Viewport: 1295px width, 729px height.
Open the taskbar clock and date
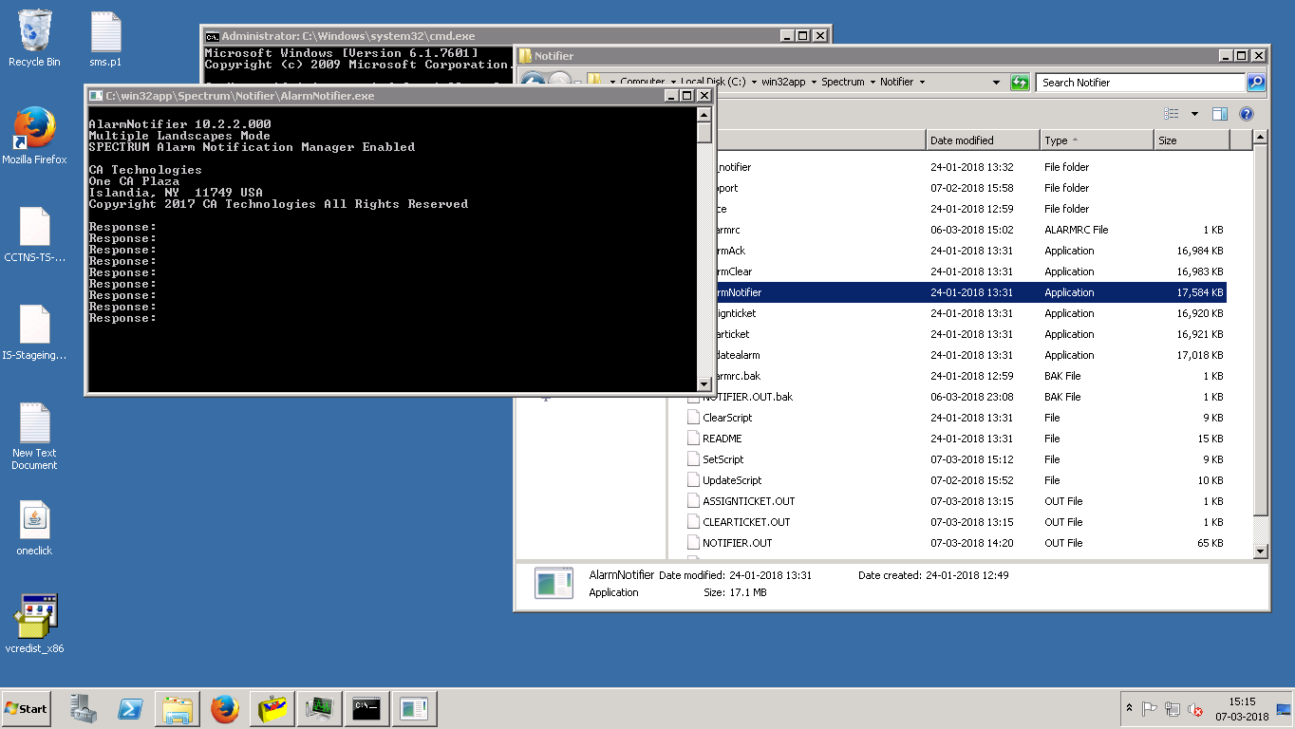coord(1242,709)
